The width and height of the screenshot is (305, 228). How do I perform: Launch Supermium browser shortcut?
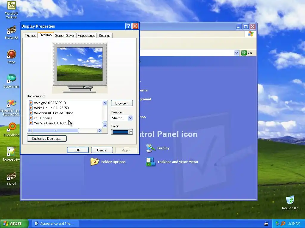tap(11, 81)
